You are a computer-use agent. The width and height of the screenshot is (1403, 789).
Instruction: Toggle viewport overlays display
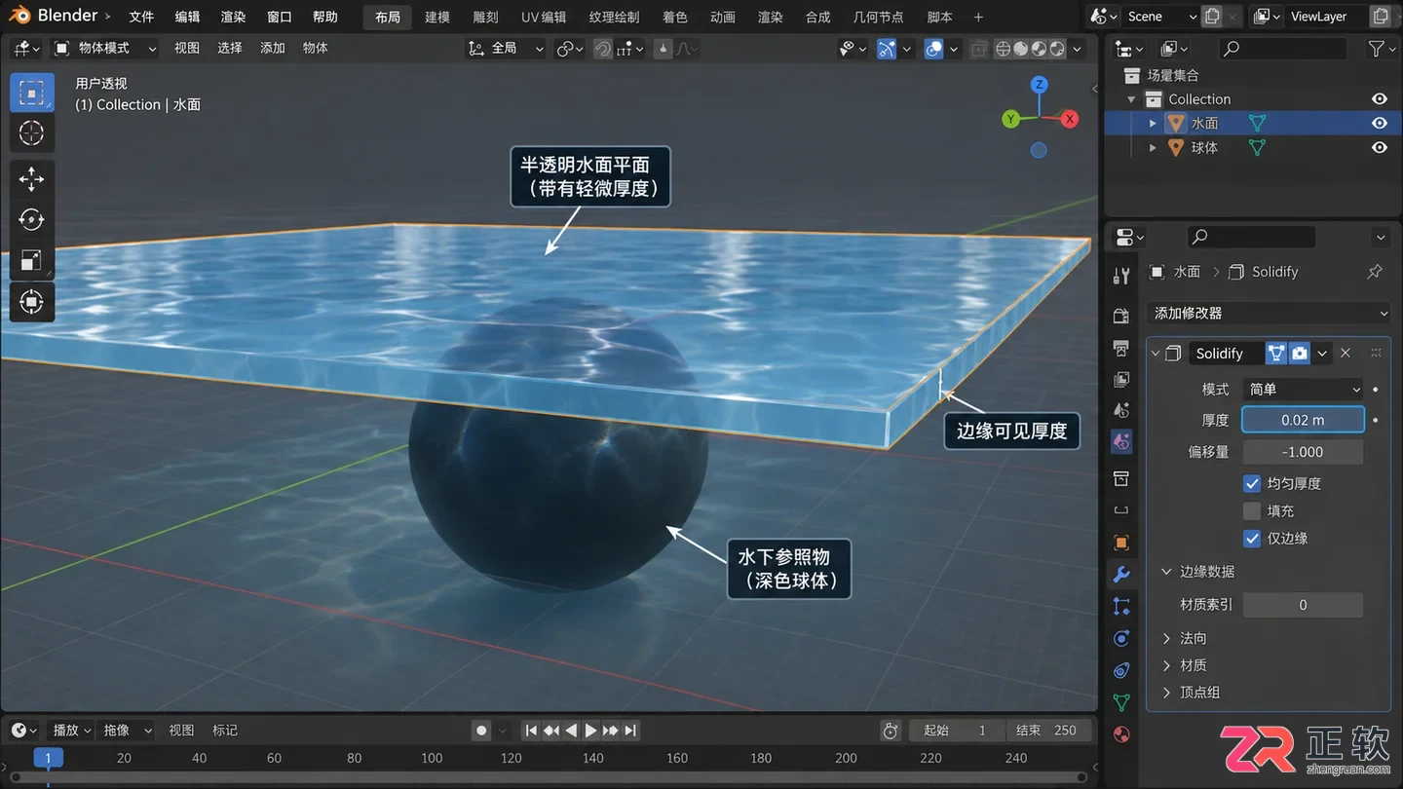click(933, 49)
